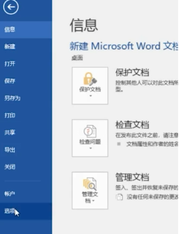Click the 检查文档 section heading
This screenshot has width=179, height=234.
pyautogui.click(x=132, y=125)
